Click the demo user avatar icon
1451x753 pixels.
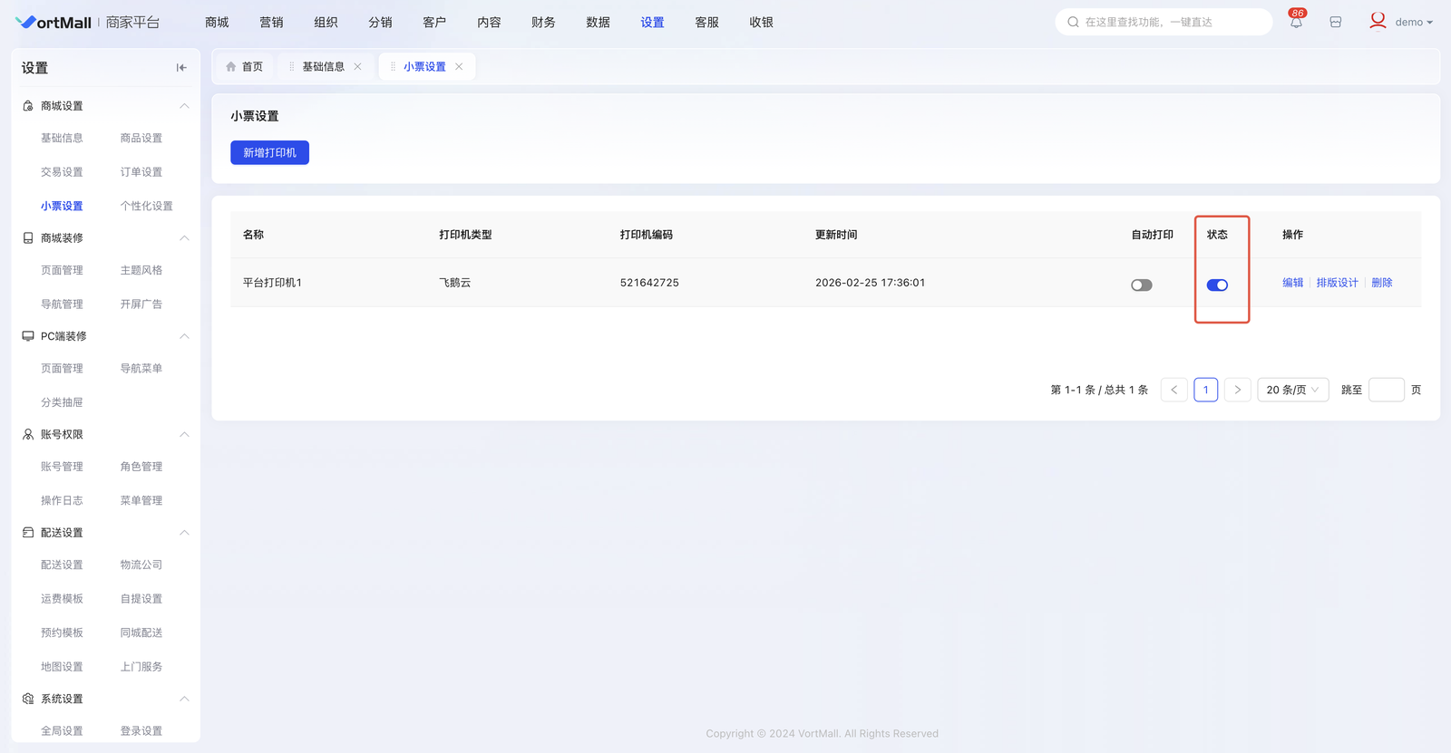[x=1378, y=21]
